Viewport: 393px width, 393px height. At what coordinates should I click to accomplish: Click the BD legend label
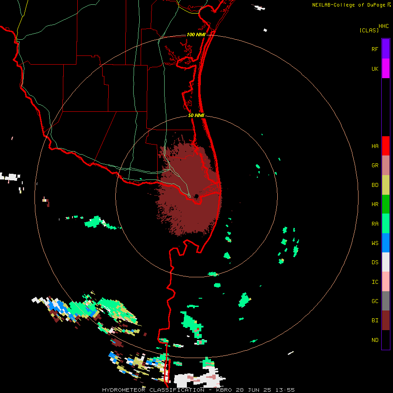pos(375,185)
